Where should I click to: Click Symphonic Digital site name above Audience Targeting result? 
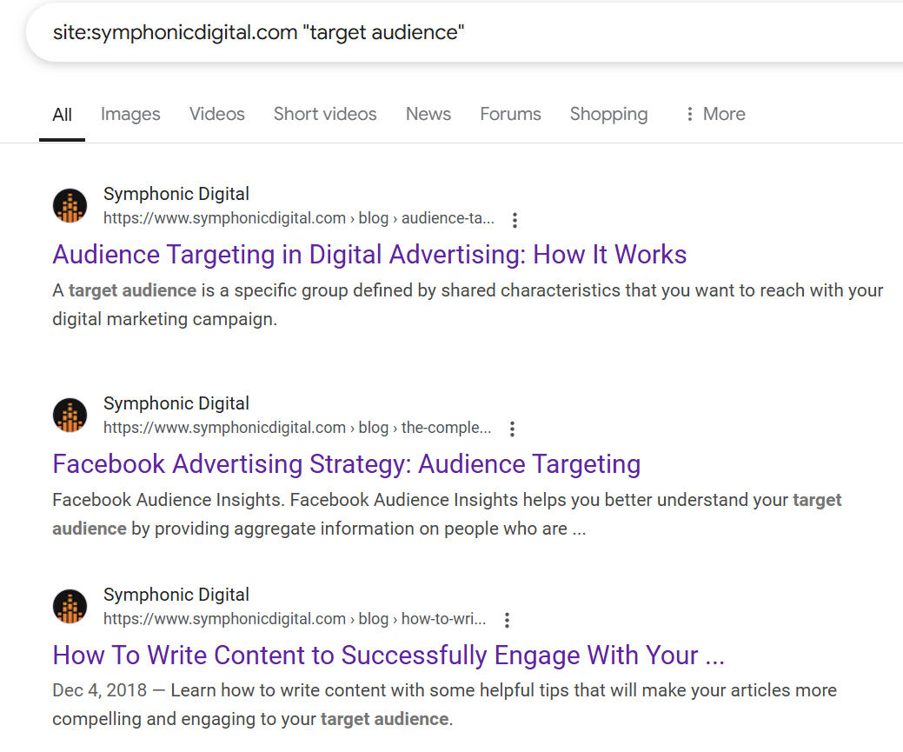(176, 194)
